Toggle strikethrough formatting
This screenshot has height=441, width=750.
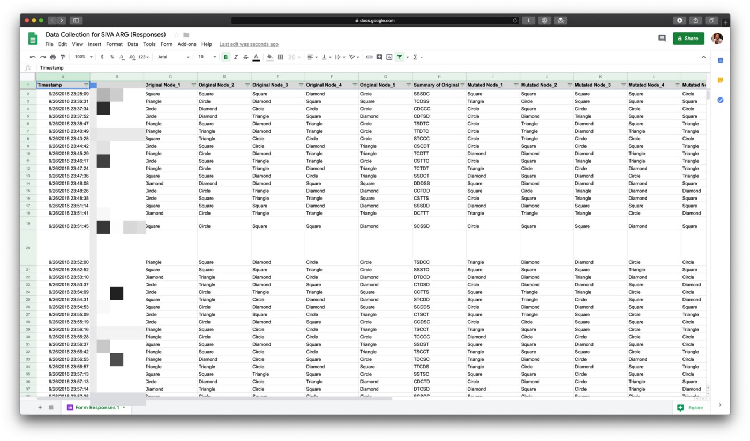[246, 57]
